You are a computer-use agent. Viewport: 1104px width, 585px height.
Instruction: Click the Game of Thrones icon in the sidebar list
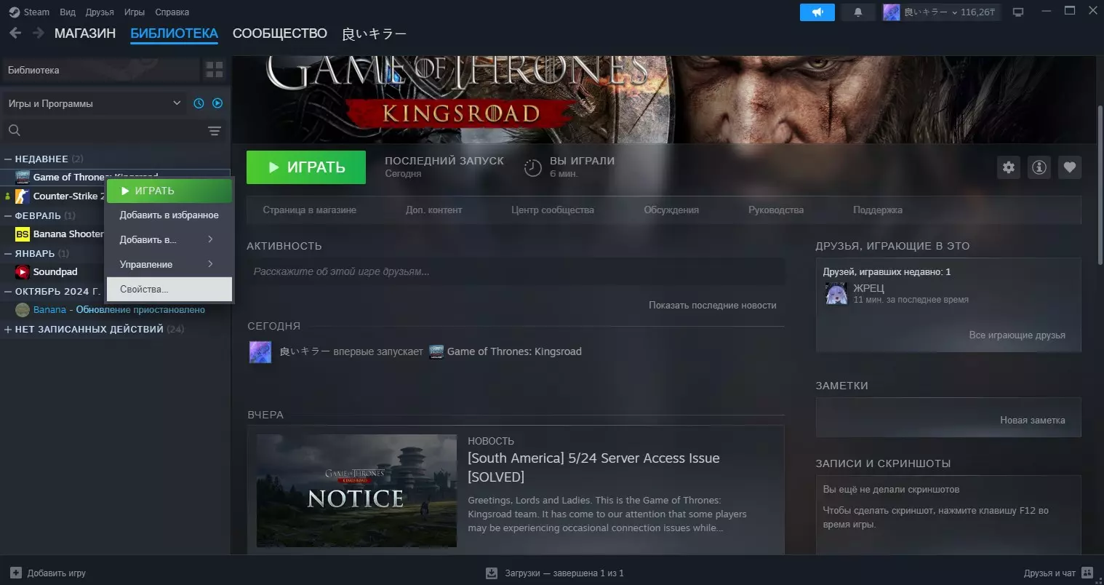(23, 177)
